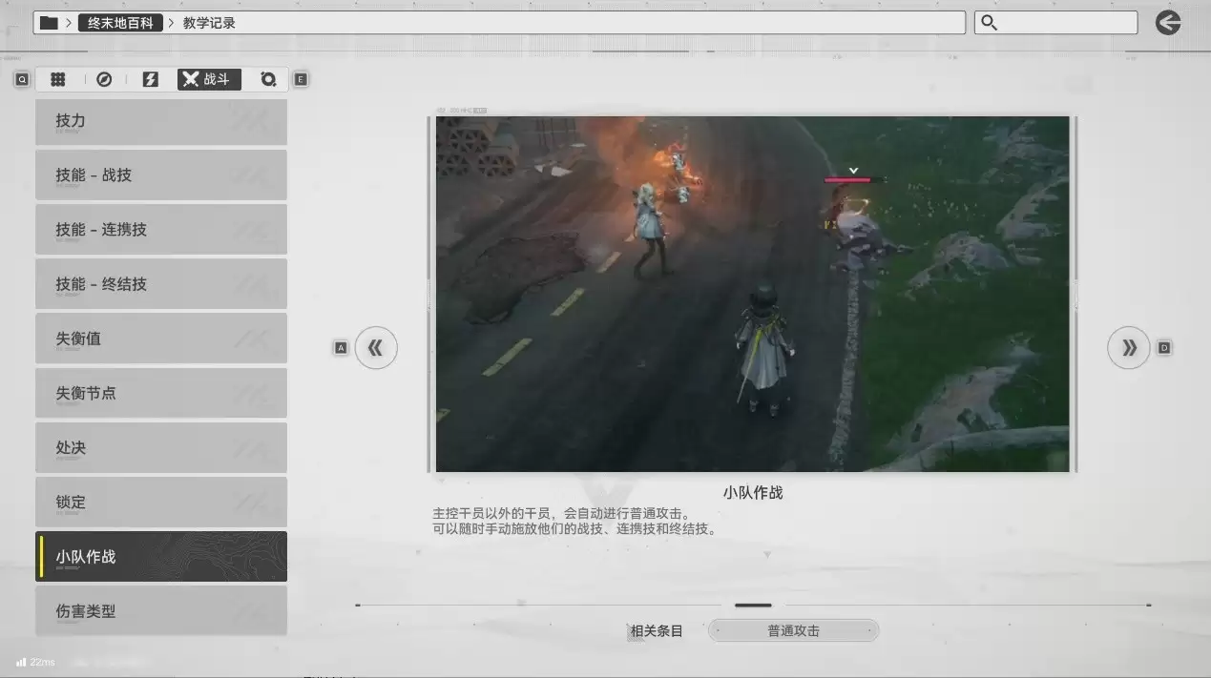Click the 教学记录 breadcrumb item

(209, 23)
